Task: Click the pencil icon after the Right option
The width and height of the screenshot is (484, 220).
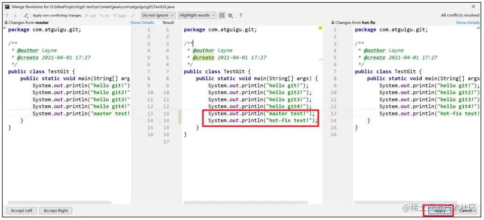Action: 133,16
